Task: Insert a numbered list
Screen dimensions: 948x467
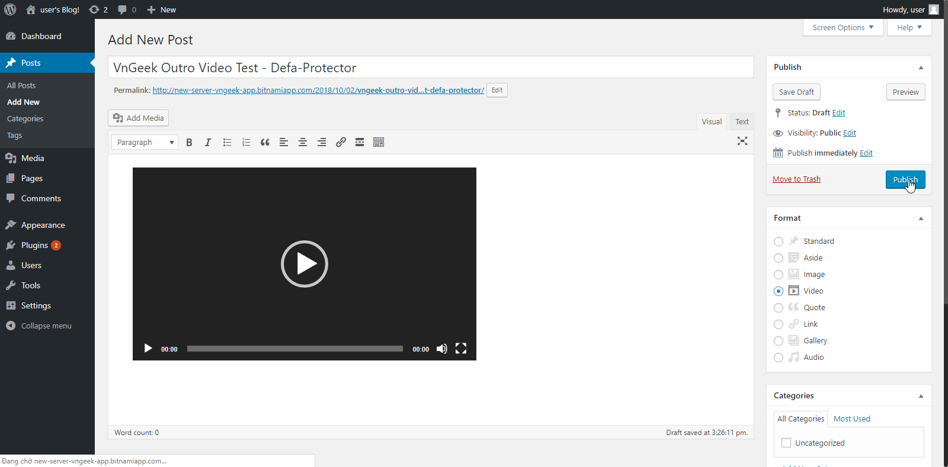Action: (246, 142)
